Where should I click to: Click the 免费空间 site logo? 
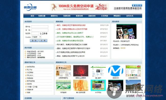[x=30, y=7]
